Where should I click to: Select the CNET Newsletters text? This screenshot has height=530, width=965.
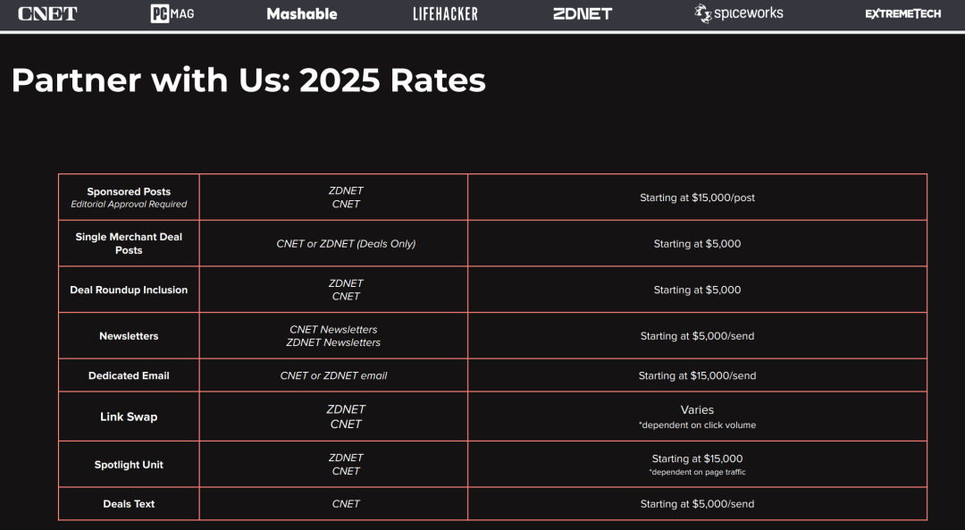click(x=333, y=329)
